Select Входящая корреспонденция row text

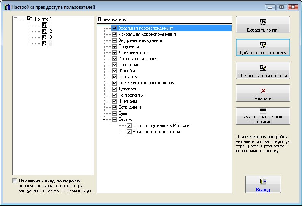(146, 28)
